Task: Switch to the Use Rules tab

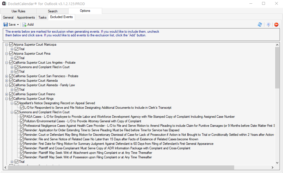Action: (x=18, y=11)
